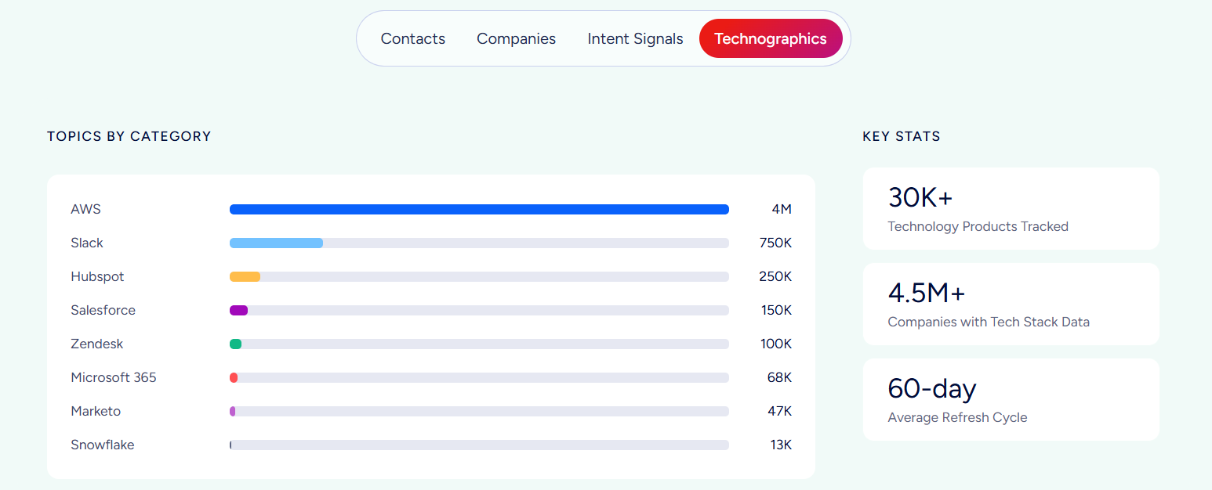
Task: Click the Snowflake bar
Action: [x=230, y=445]
